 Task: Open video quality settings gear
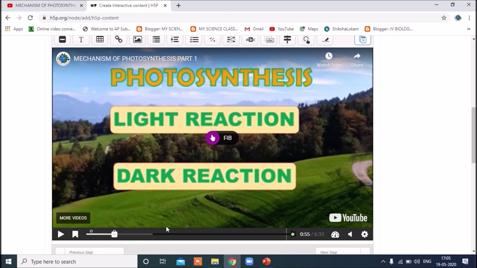(x=364, y=234)
